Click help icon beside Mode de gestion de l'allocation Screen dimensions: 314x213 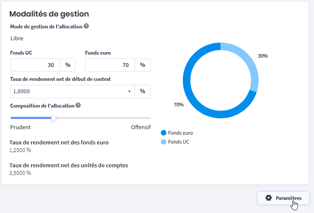coord(86,26)
